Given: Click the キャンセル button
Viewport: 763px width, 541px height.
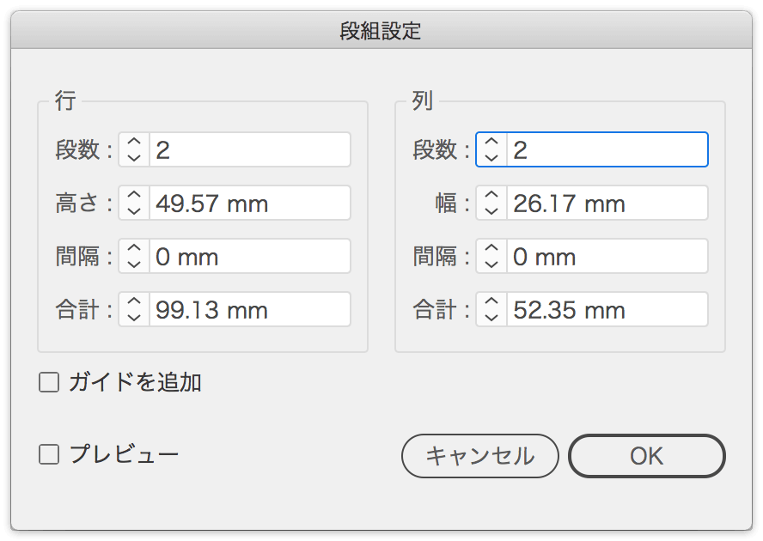Looking at the screenshot, I should click(480, 456).
